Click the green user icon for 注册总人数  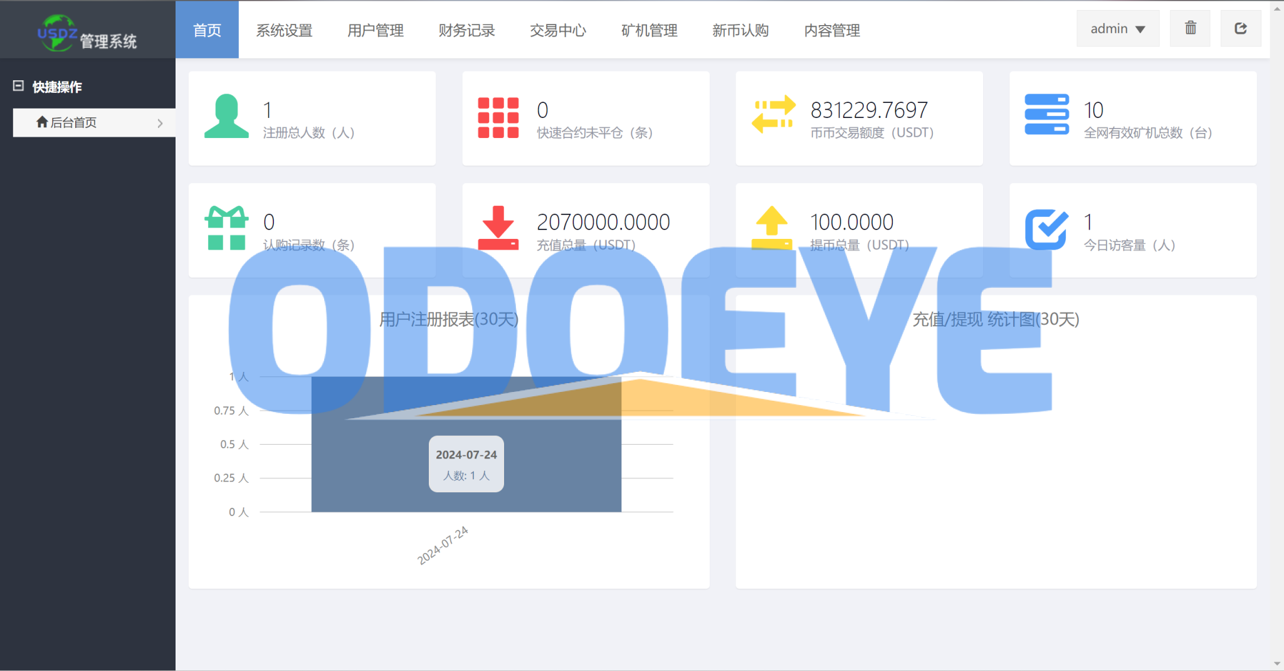[226, 116]
